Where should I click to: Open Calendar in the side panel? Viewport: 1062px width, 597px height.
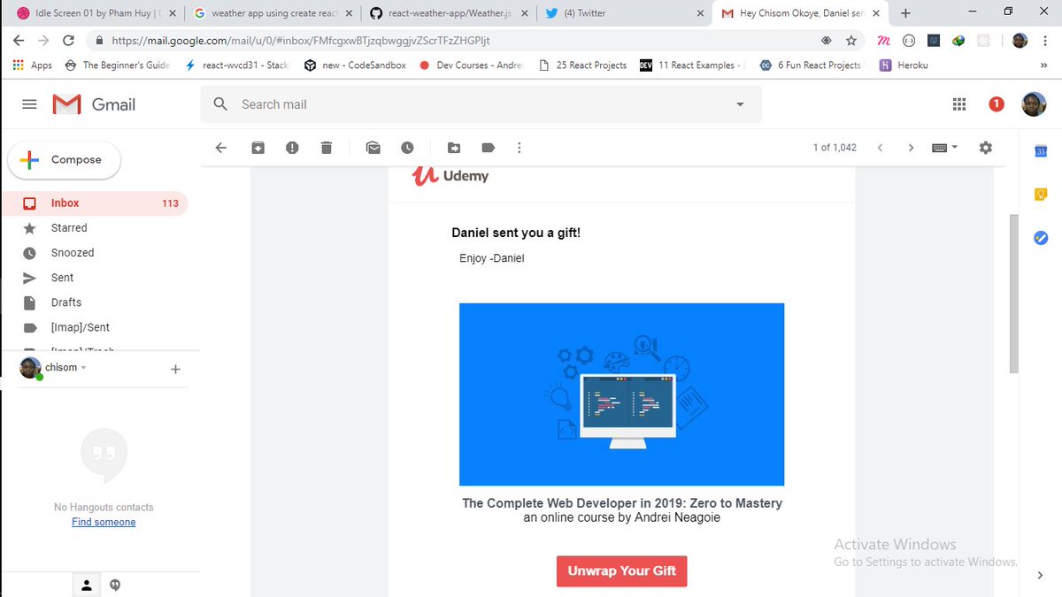coord(1041,151)
